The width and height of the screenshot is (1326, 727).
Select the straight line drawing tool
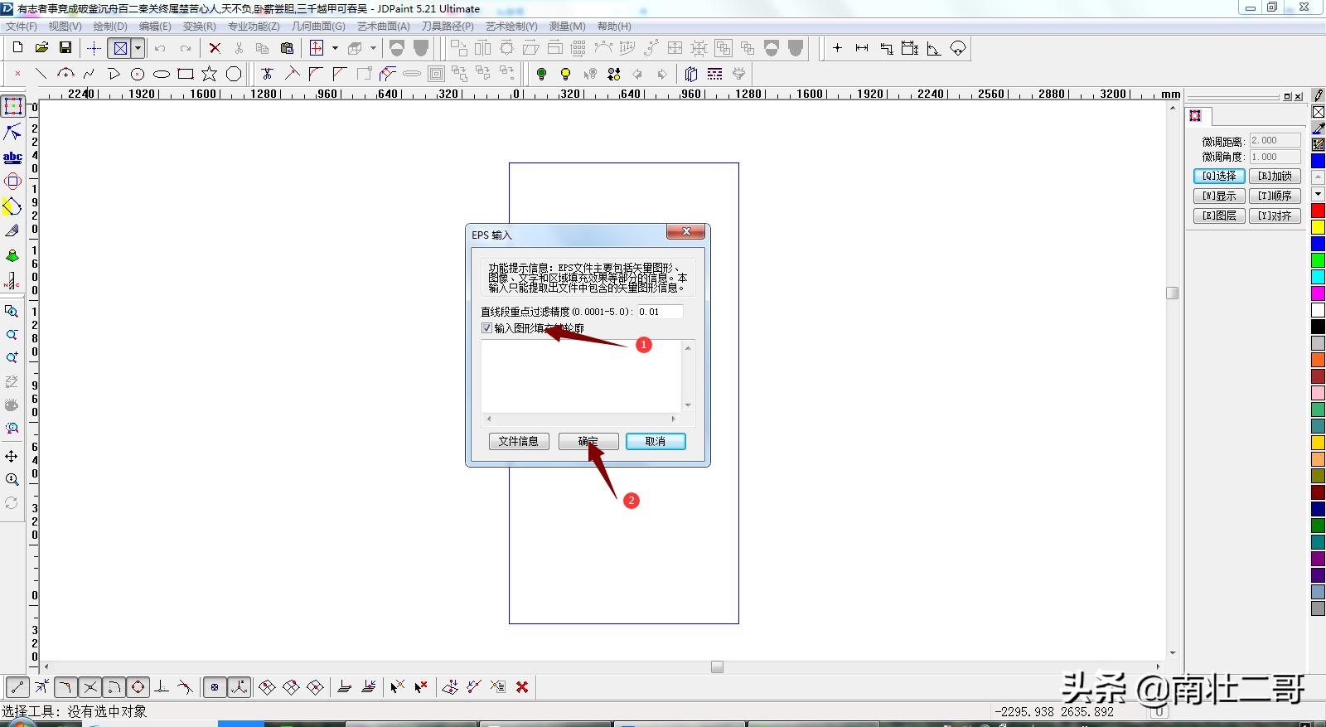point(41,74)
